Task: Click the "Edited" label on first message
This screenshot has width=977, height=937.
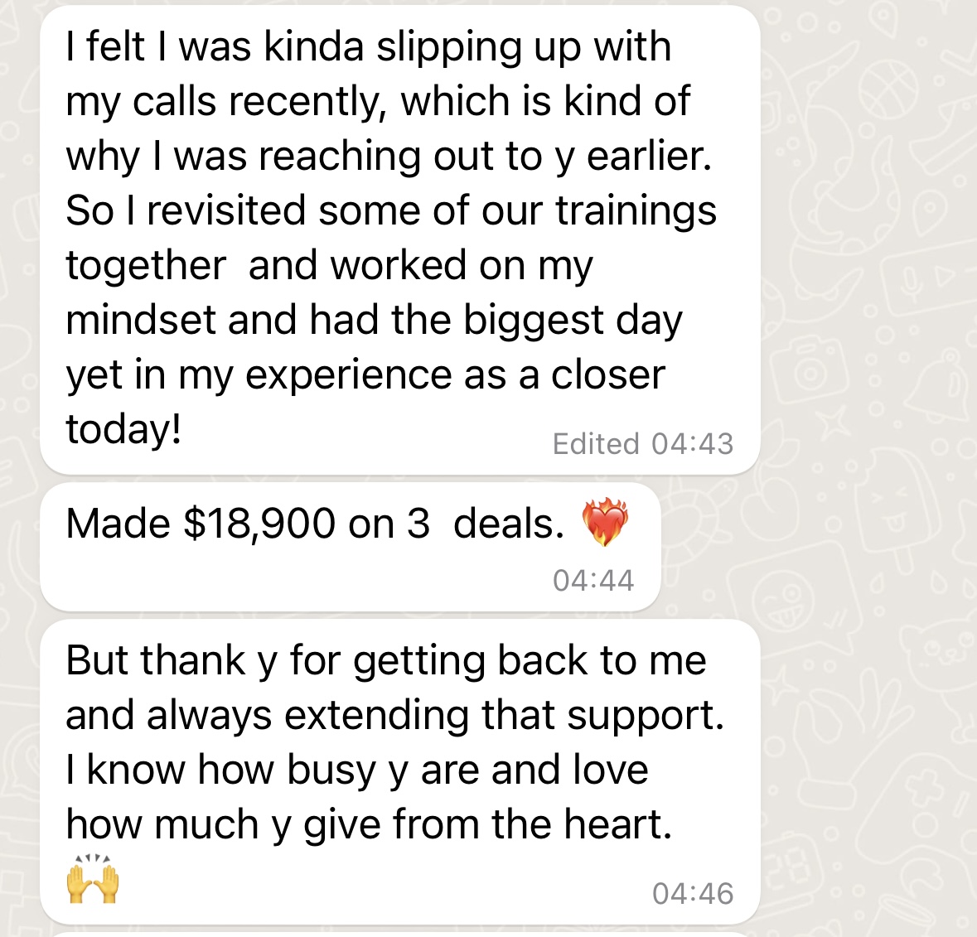Action: (x=596, y=444)
